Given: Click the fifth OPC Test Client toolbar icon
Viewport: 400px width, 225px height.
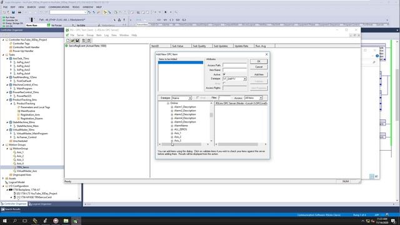Looking at the screenshot, I should pyautogui.click(x=89, y=41).
